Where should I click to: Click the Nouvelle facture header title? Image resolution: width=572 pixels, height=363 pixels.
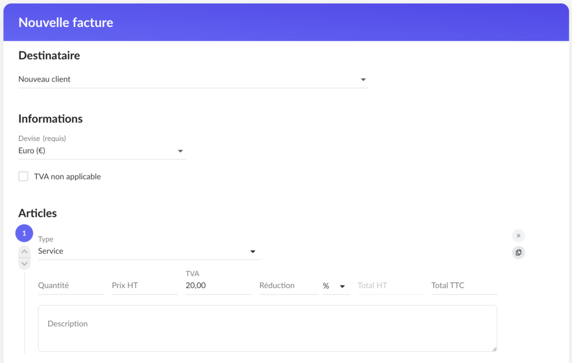(x=66, y=22)
